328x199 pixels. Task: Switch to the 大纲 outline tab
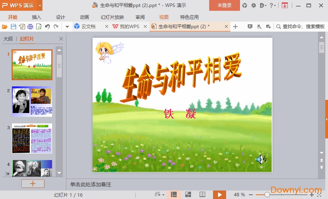click(8, 39)
